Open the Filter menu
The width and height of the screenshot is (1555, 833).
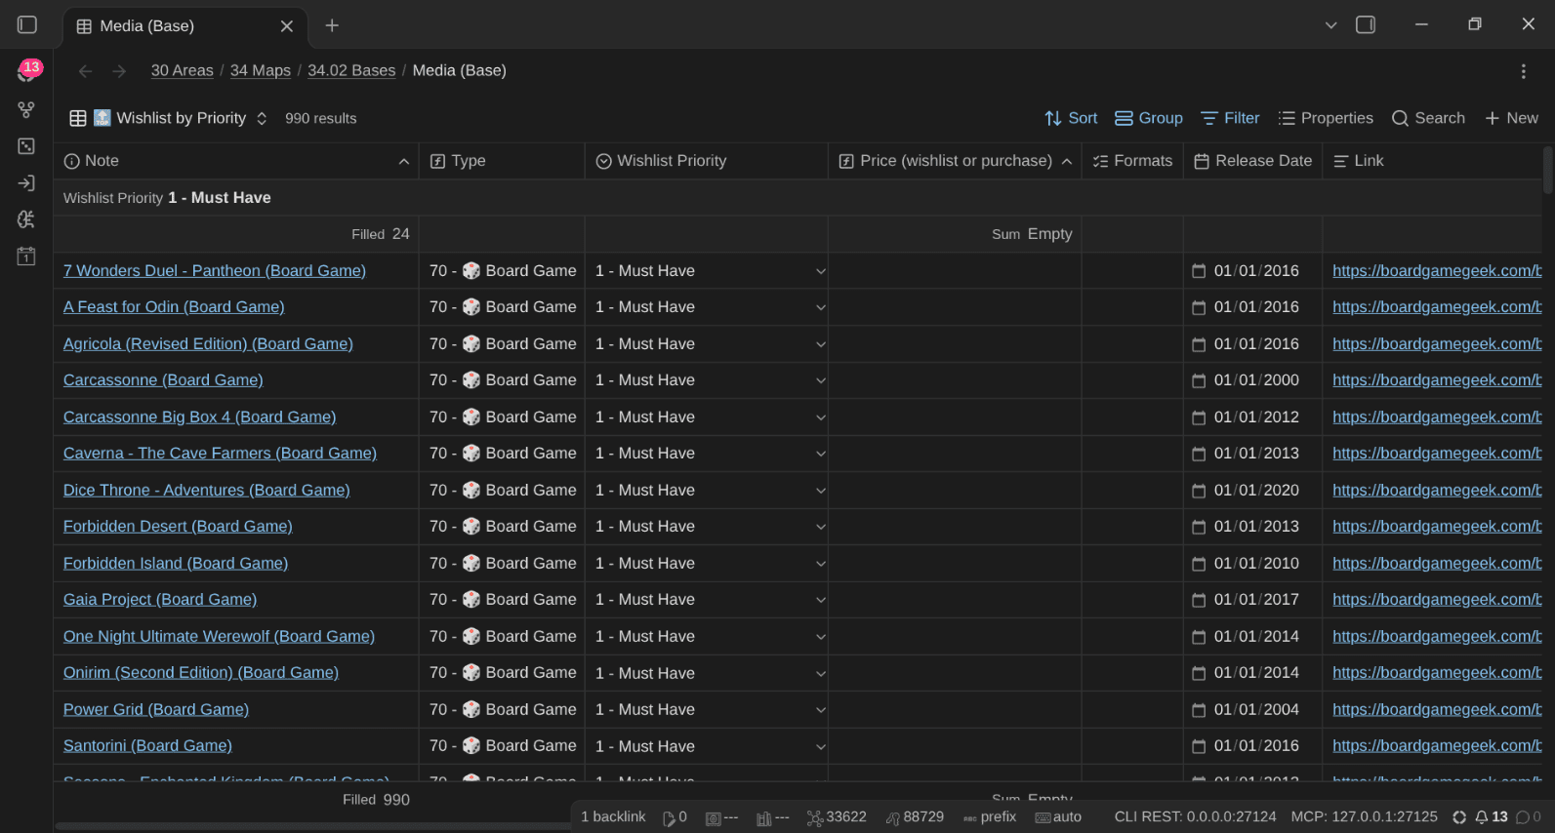point(1230,118)
